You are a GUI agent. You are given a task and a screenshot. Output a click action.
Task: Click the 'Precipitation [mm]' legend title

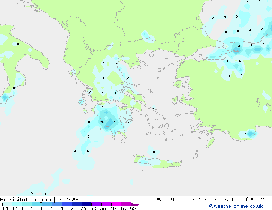coord(28,200)
